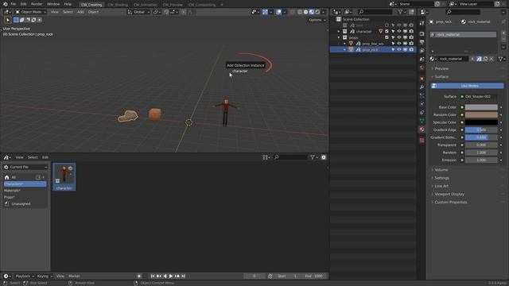Screen dimensions: 509x286
Task: Open the Modifiers wrench properties tab
Action: point(422,87)
